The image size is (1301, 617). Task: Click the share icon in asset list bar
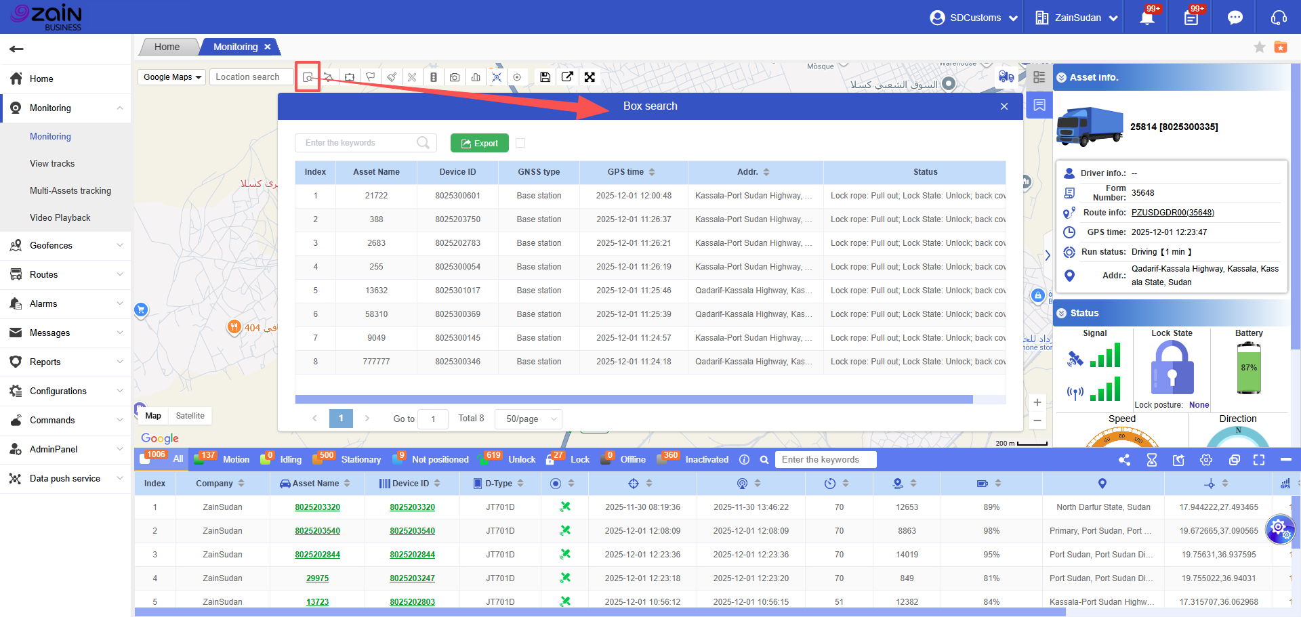click(1124, 460)
